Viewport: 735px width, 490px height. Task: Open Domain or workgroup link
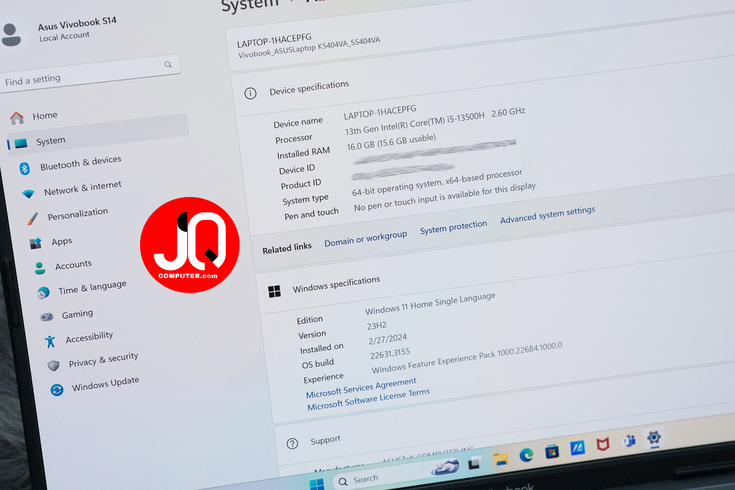pyautogui.click(x=366, y=238)
